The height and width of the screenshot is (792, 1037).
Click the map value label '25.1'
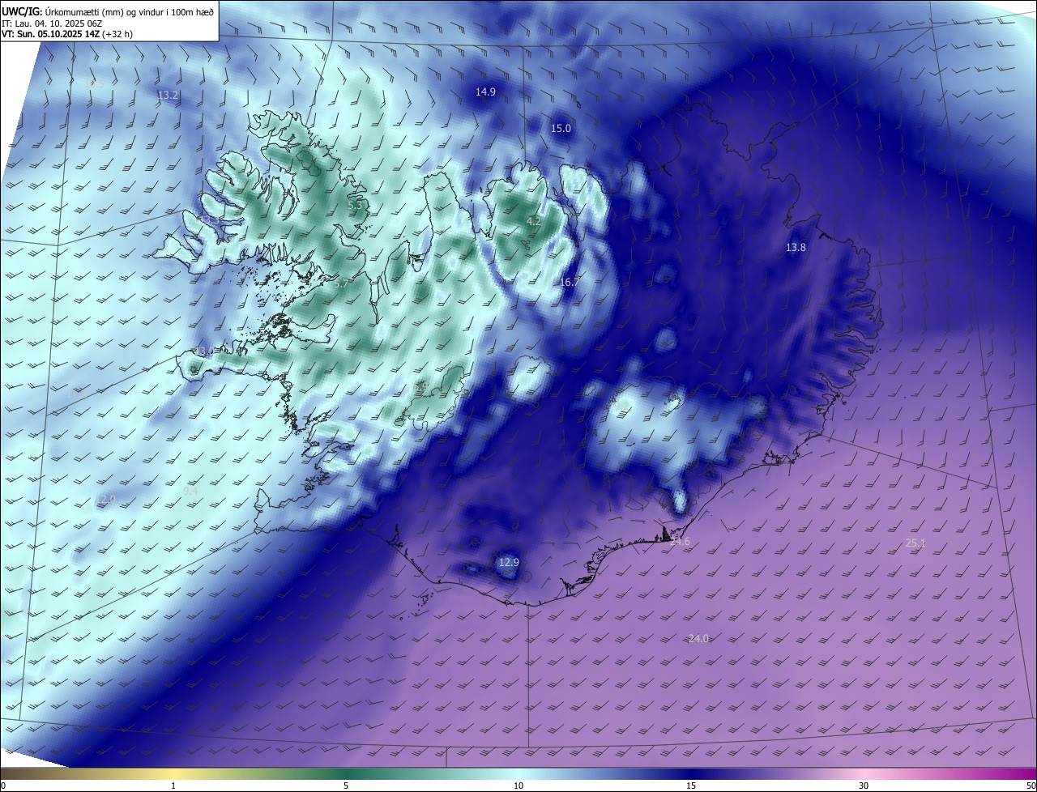pyautogui.click(x=915, y=543)
